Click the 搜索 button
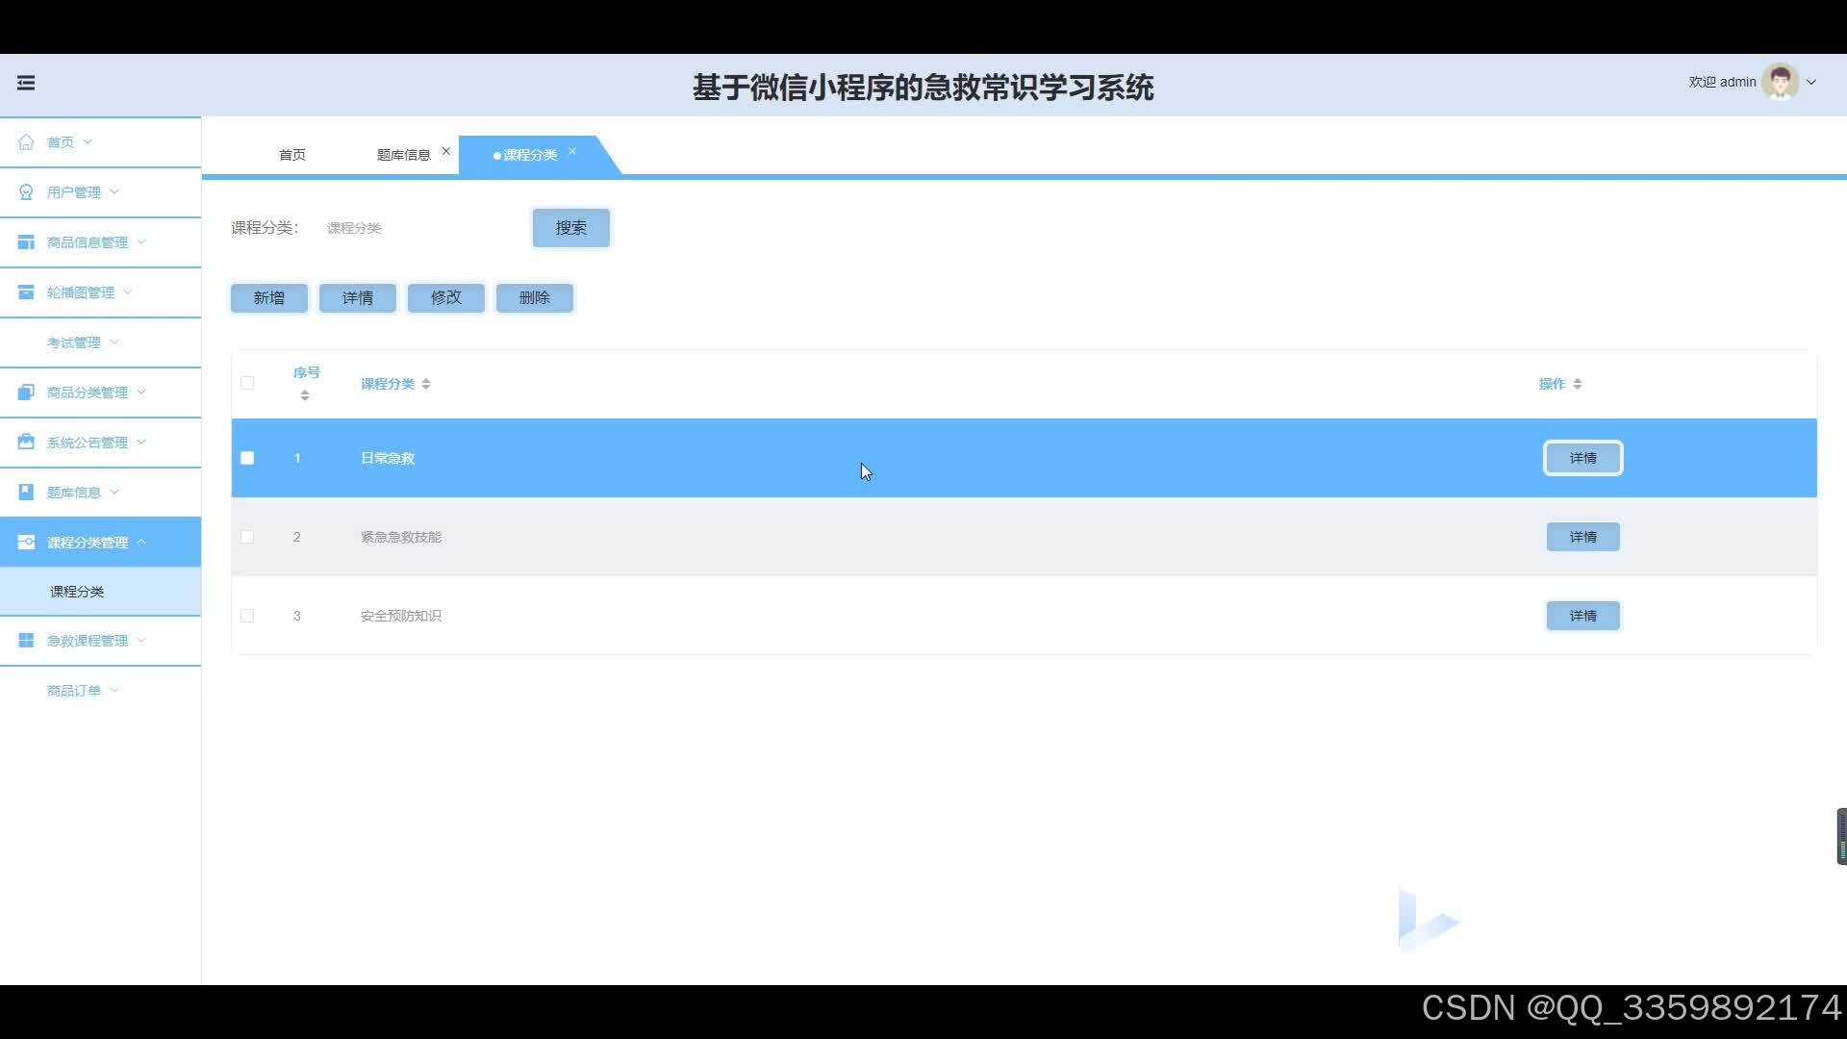Viewport: 1847px width, 1039px height. (570, 228)
